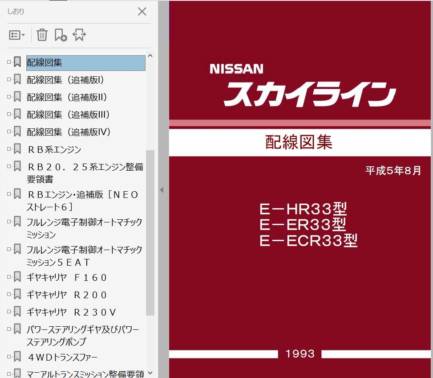
Task: Go to ＲＢ２０．２５系エンジン整備要領書 bookmark
Action: point(85,173)
